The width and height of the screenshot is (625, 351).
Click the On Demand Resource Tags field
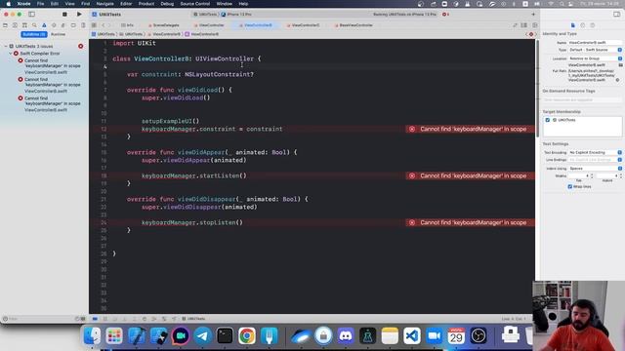[x=582, y=99]
